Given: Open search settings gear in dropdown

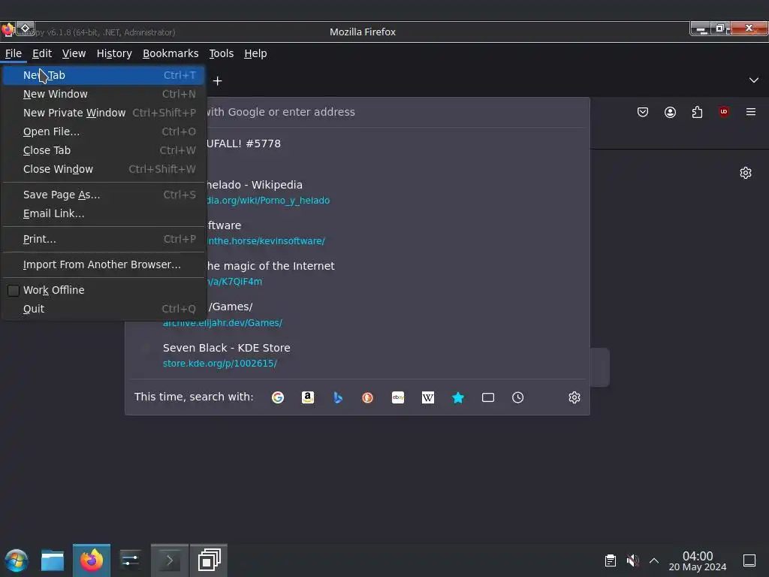Looking at the screenshot, I should point(574,397).
